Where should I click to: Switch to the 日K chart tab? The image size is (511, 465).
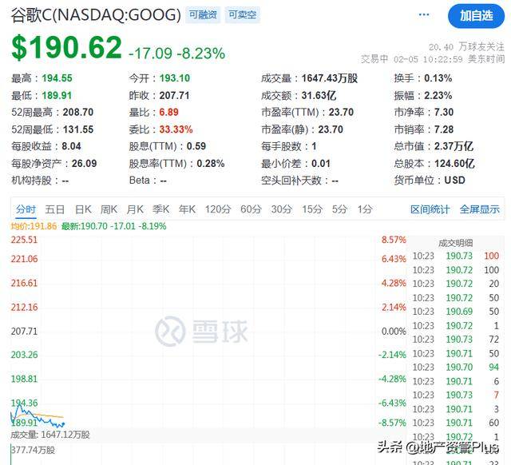(x=83, y=209)
